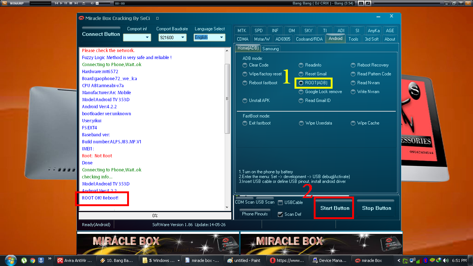Click the Start Button
473x266 pixels.
pos(335,208)
